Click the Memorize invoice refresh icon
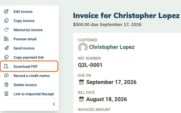The image size is (181, 113). tap(6, 30)
